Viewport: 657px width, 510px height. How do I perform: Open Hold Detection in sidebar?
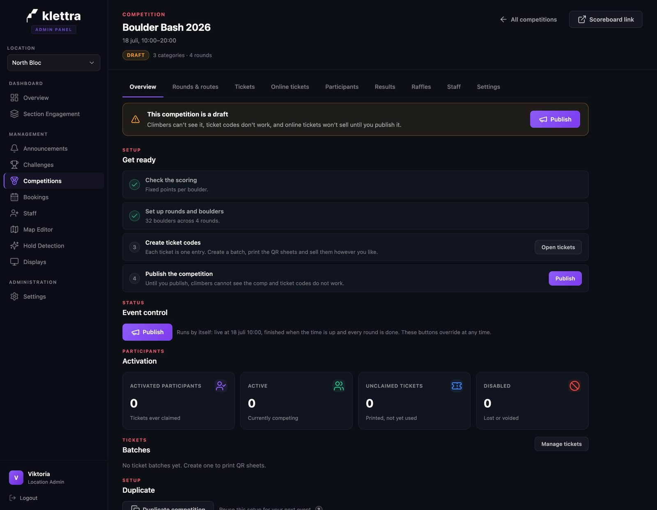point(54,246)
